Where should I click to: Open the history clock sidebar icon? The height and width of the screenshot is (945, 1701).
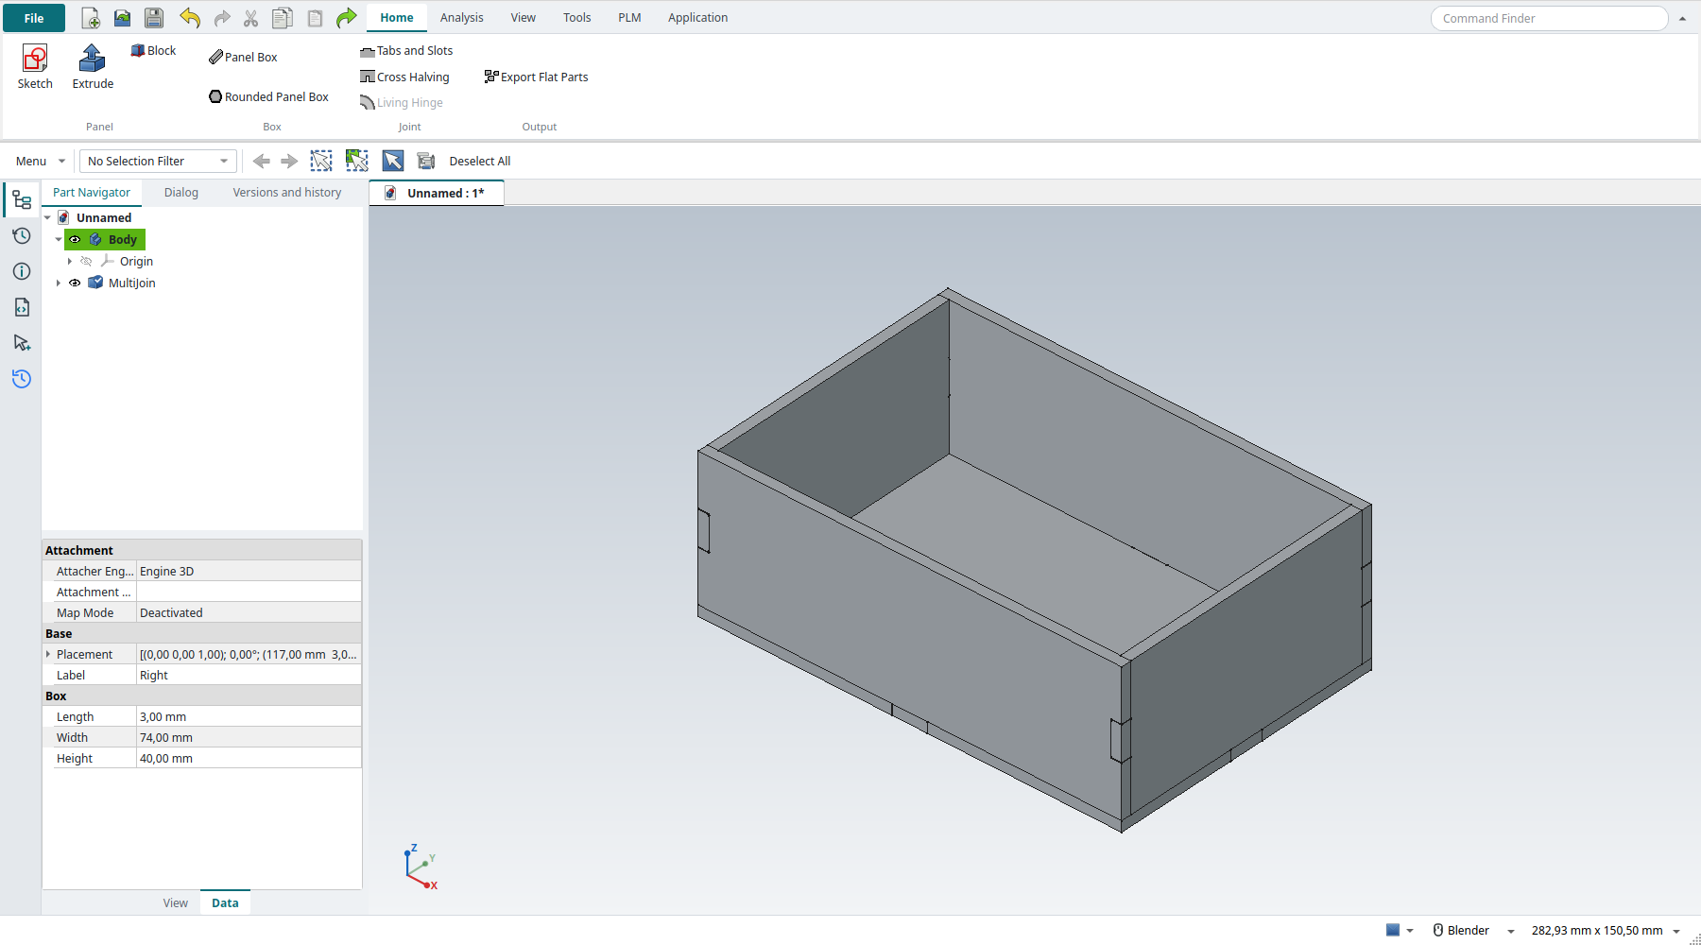22,236
